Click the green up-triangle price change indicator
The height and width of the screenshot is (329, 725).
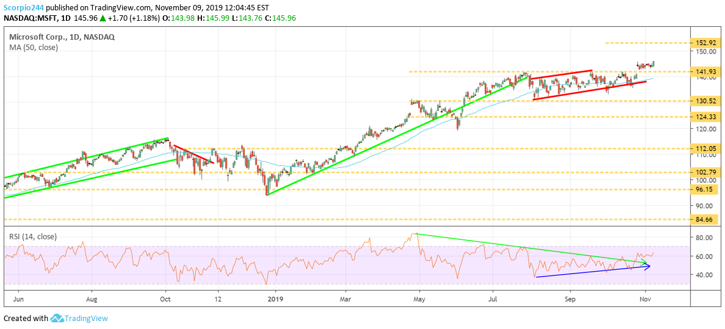pos(103,18)
